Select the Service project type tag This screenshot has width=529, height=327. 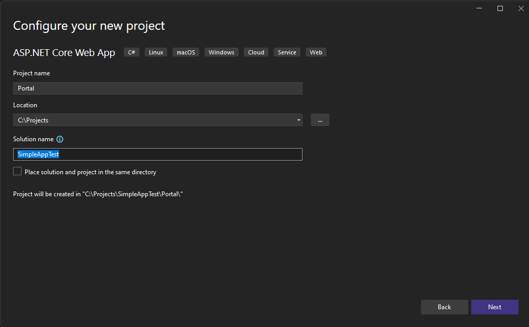coord(286,52)
